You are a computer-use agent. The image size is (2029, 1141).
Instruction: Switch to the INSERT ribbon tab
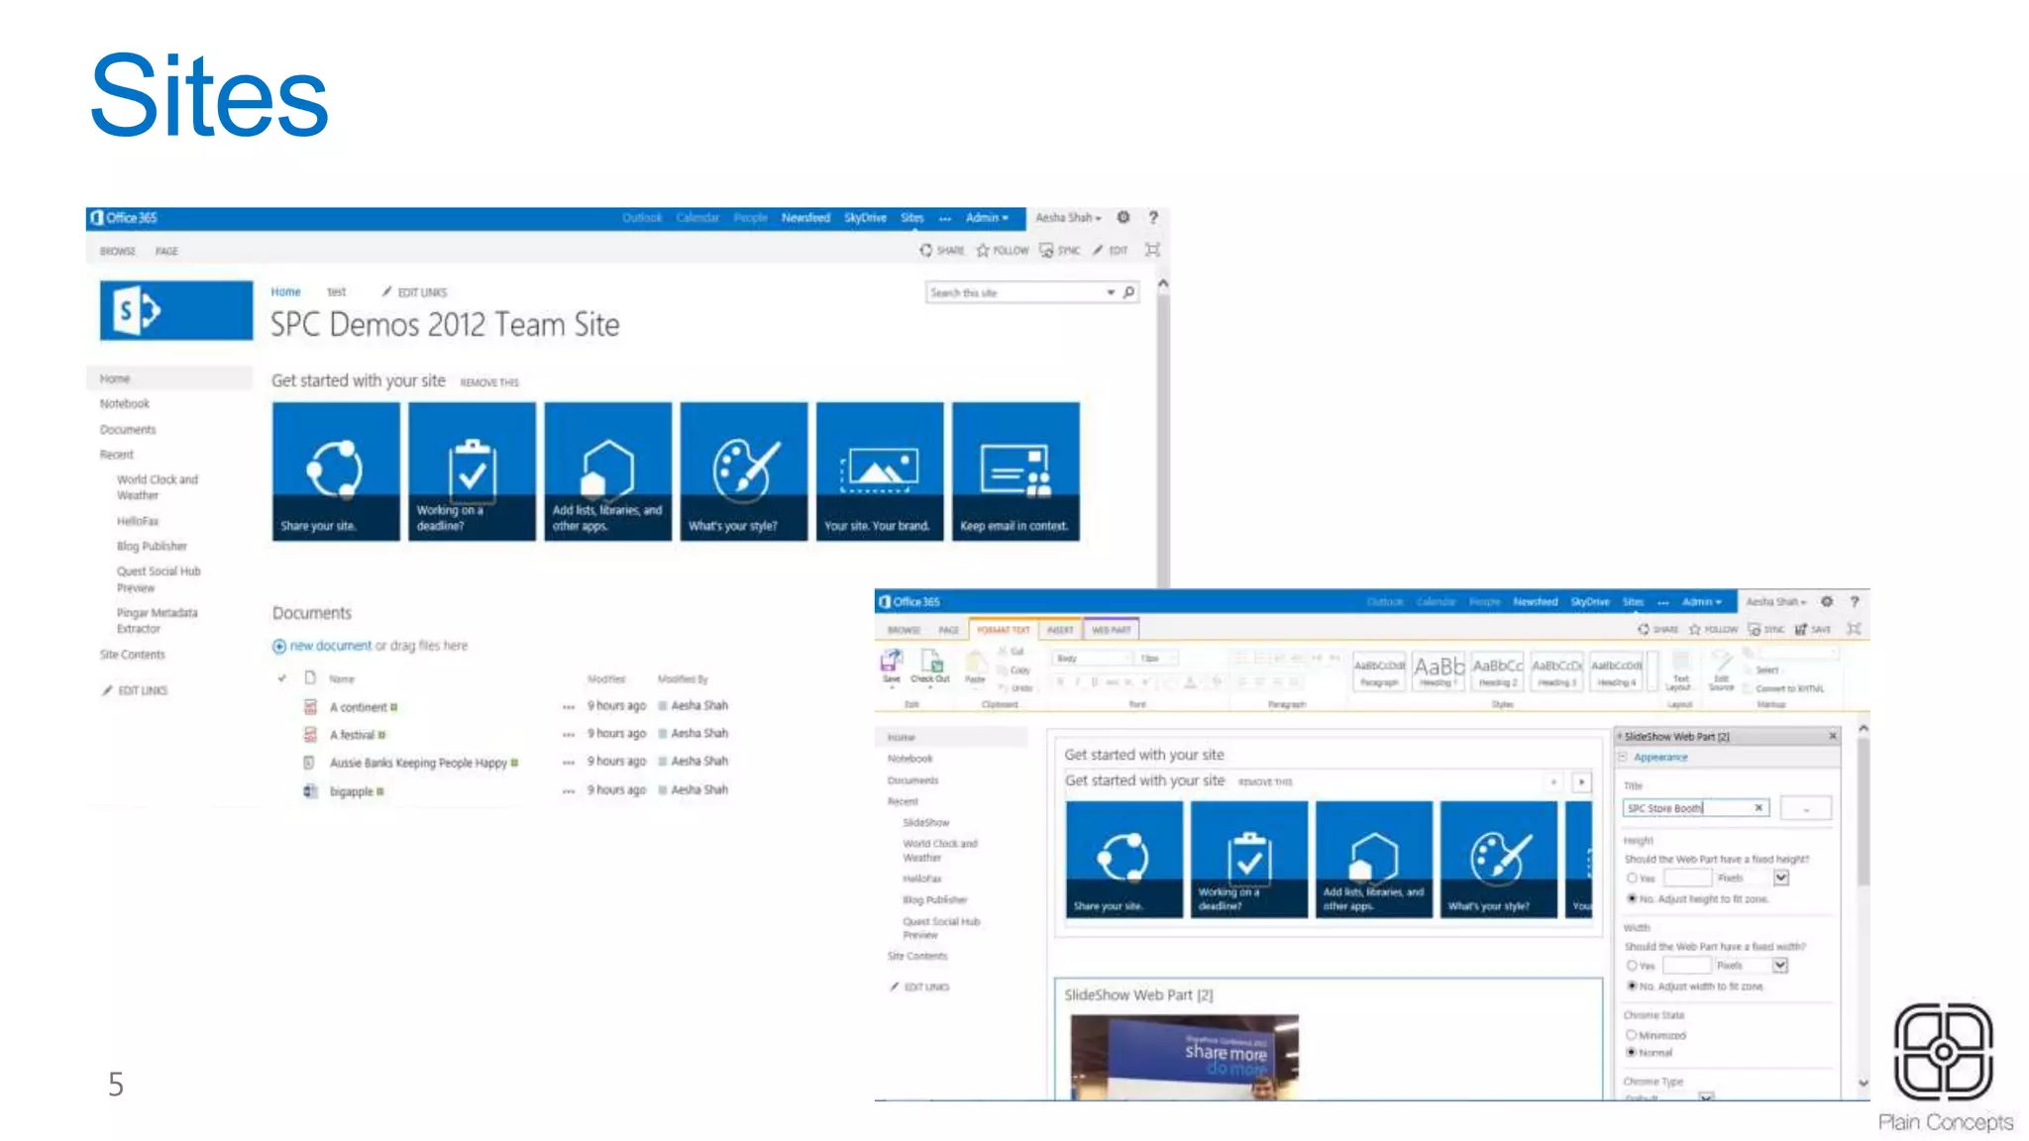point(1060,630)
